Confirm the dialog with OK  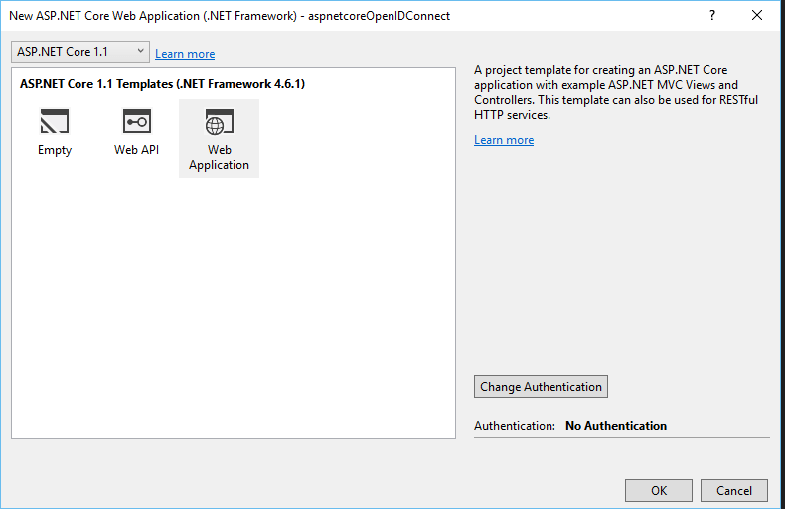coord(659,490)
